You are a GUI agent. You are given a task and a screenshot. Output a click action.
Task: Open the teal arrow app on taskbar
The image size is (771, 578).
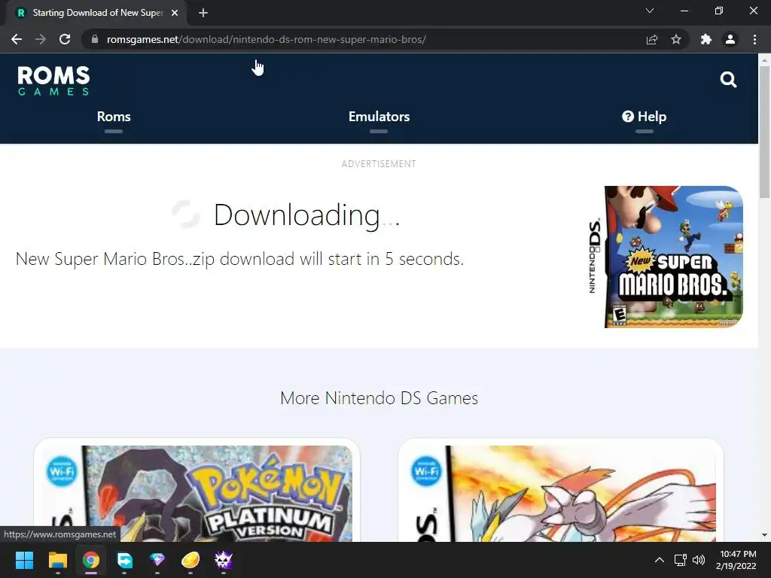coord(124,560)
